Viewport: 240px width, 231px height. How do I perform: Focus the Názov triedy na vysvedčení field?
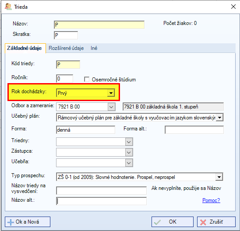101,190
